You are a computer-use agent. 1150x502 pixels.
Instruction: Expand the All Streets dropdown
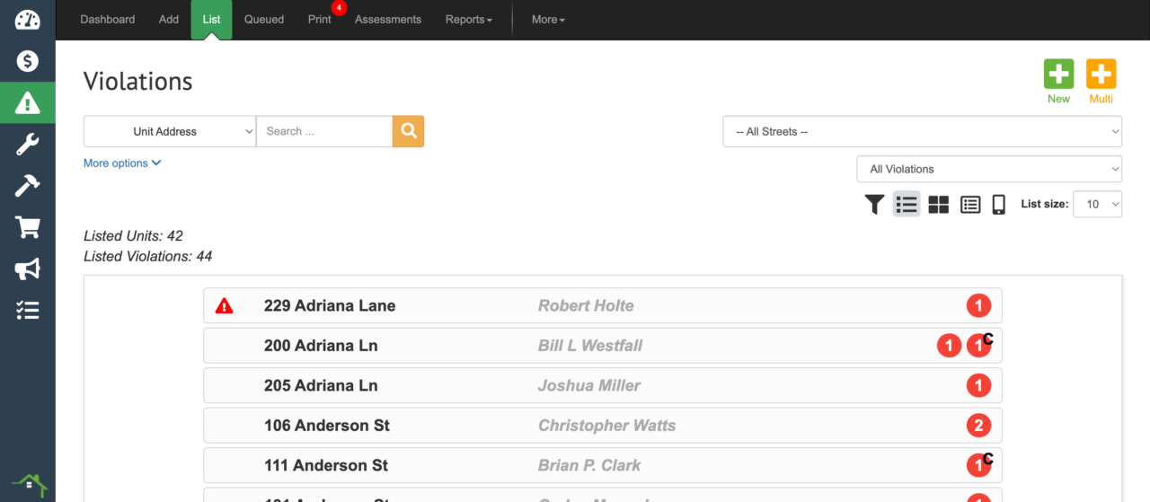(922, 131)
